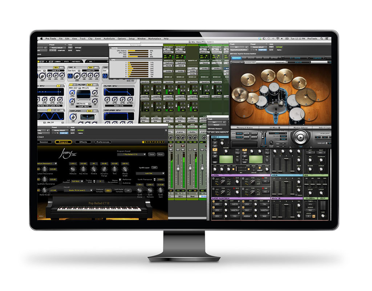Open the Ivory Effects tab
The image size is (372, 291).
pyautogui.click(x=83, y=142)
